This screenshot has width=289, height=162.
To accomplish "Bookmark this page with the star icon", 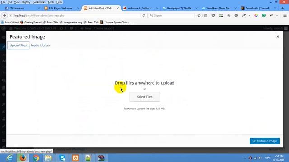I will (x=199, y=16).
